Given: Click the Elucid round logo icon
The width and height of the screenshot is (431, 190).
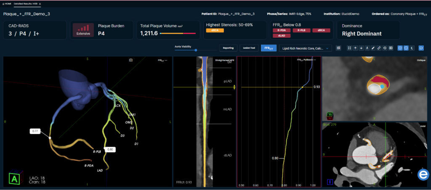Looking at the screenshot, I should pos(423,175).
